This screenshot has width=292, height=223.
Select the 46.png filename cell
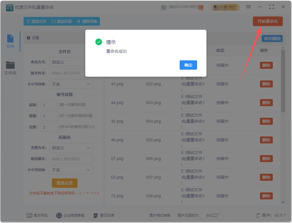point(117,140)
